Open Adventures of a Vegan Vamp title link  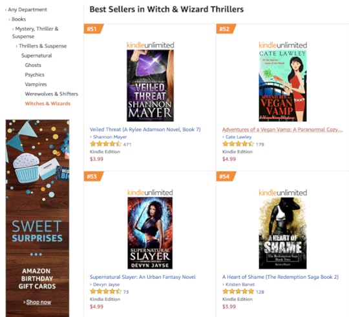click(282, 130)
